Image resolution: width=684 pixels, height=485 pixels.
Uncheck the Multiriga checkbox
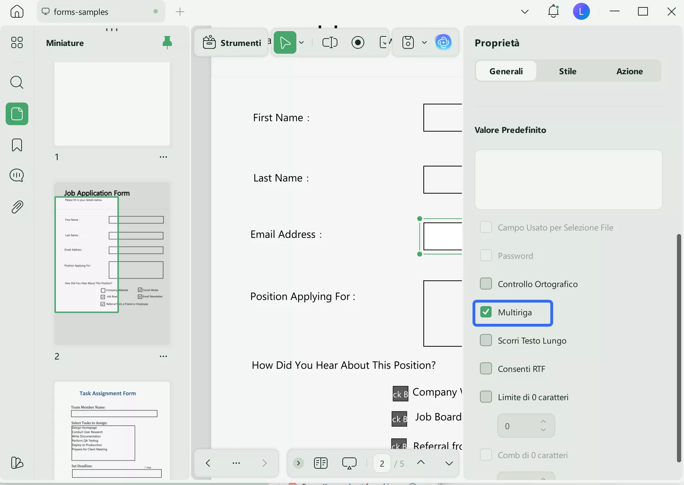[486, 312]
